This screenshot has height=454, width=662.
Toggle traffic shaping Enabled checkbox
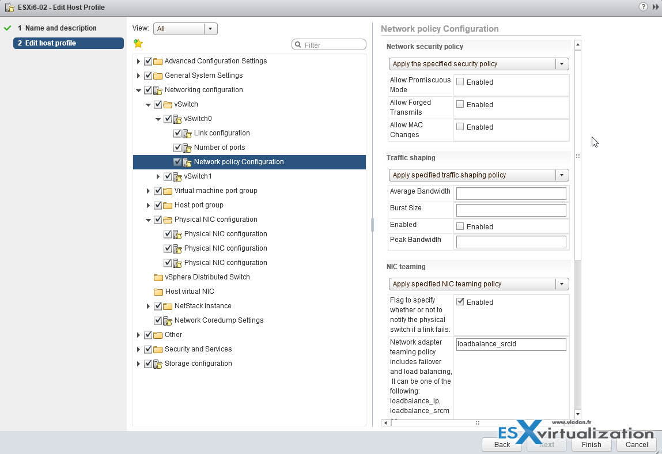tap(460, 226)
